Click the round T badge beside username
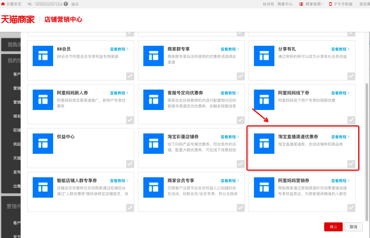Screen dimensions: 370x238 tap(66, 4)
